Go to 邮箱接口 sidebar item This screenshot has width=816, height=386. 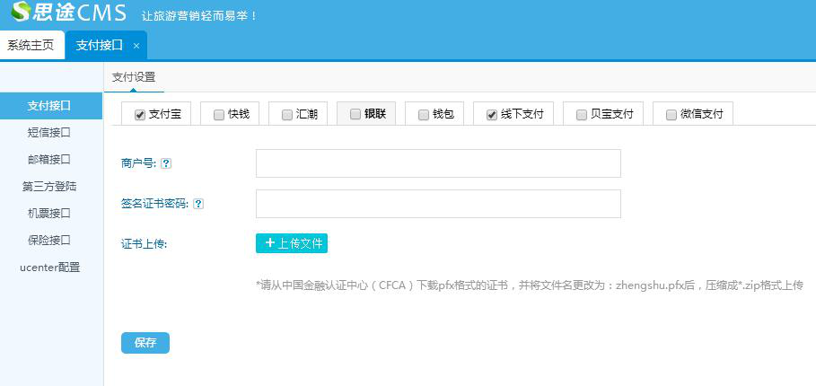coord(49,160)
